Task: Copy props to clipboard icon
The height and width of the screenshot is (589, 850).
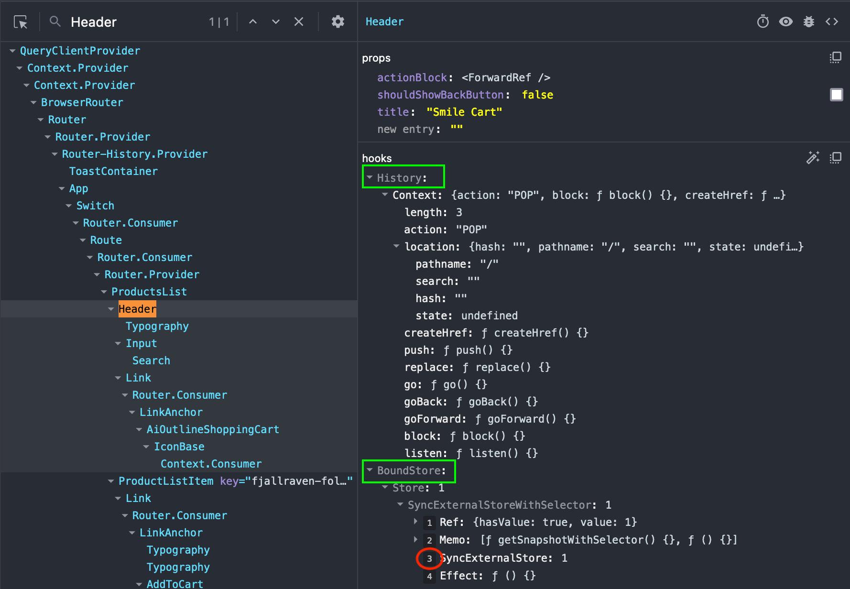Action: [835, 58]
